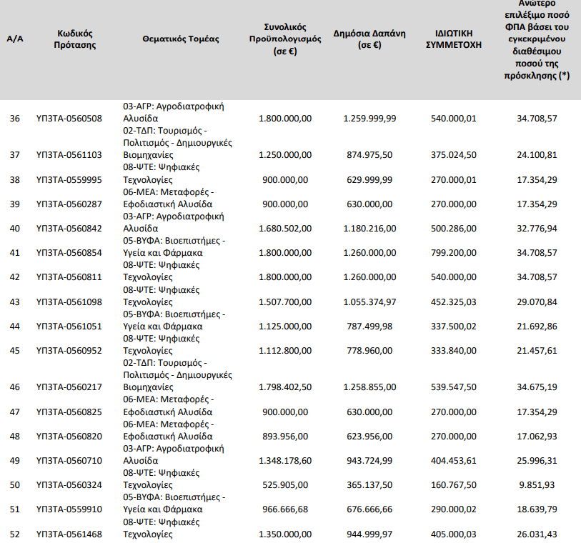Select the total budget value 1.798.402,50
Image resolution: width=581 pixels, height=543 pixels.
284,387
